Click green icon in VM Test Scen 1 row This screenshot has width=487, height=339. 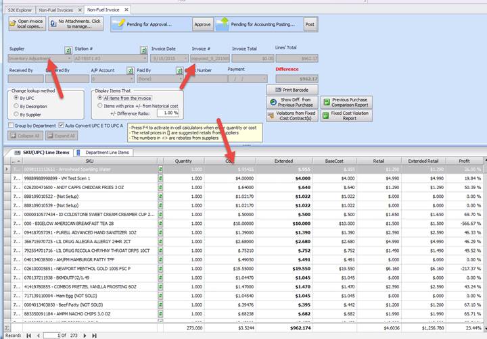161,178
